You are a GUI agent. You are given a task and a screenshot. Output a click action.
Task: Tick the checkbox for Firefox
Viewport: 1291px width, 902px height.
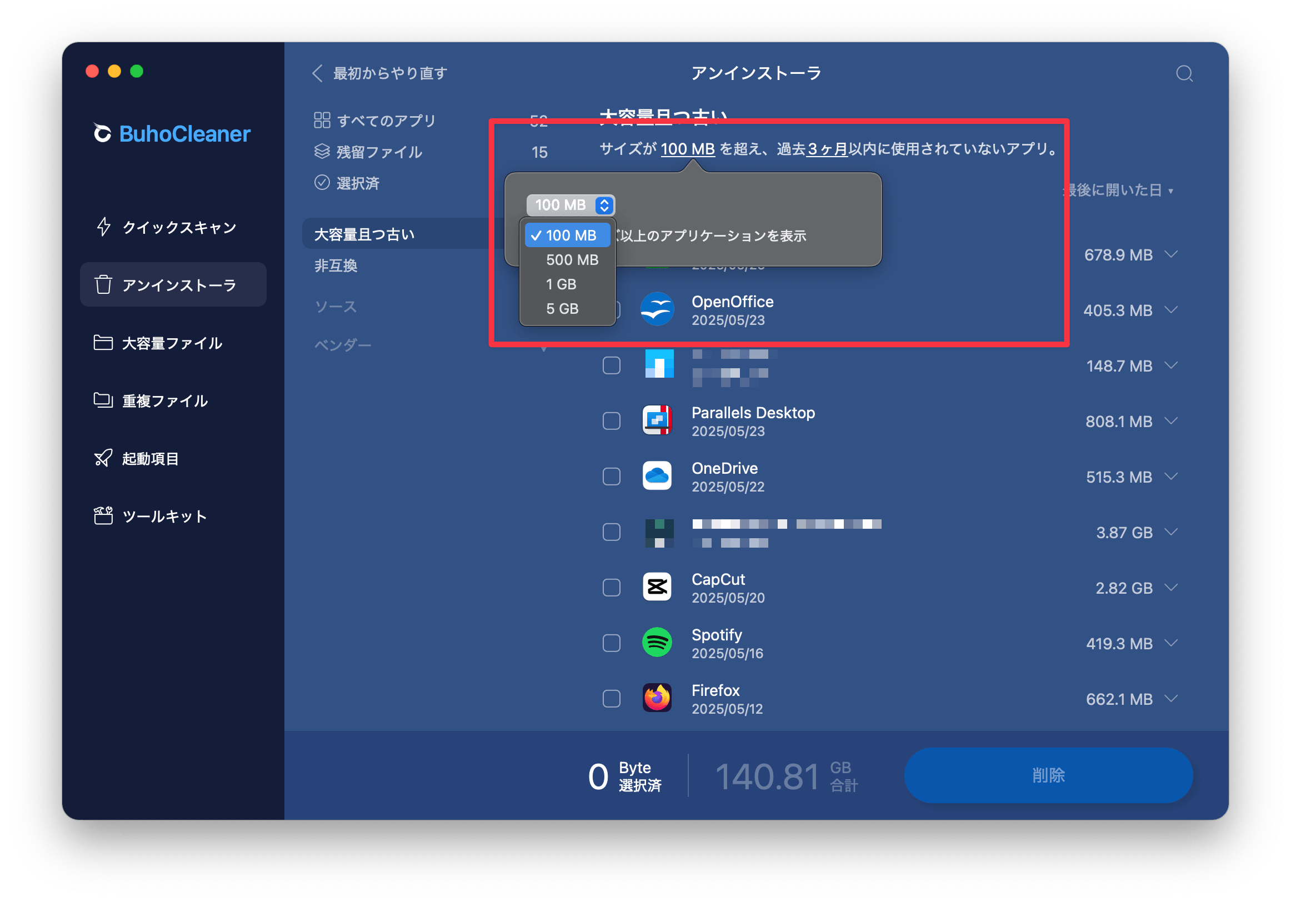point(611,698)
